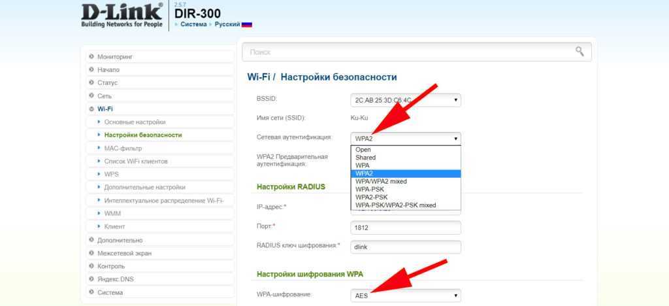The width and height of the screenshot is (669, 306).
Task: Go to Основные настройки page
Action: pyautogui.click(x=135, y=122)
